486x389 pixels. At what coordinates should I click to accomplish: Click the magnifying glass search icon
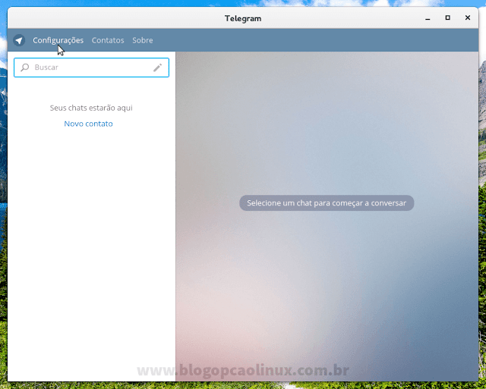click(25, 67)
